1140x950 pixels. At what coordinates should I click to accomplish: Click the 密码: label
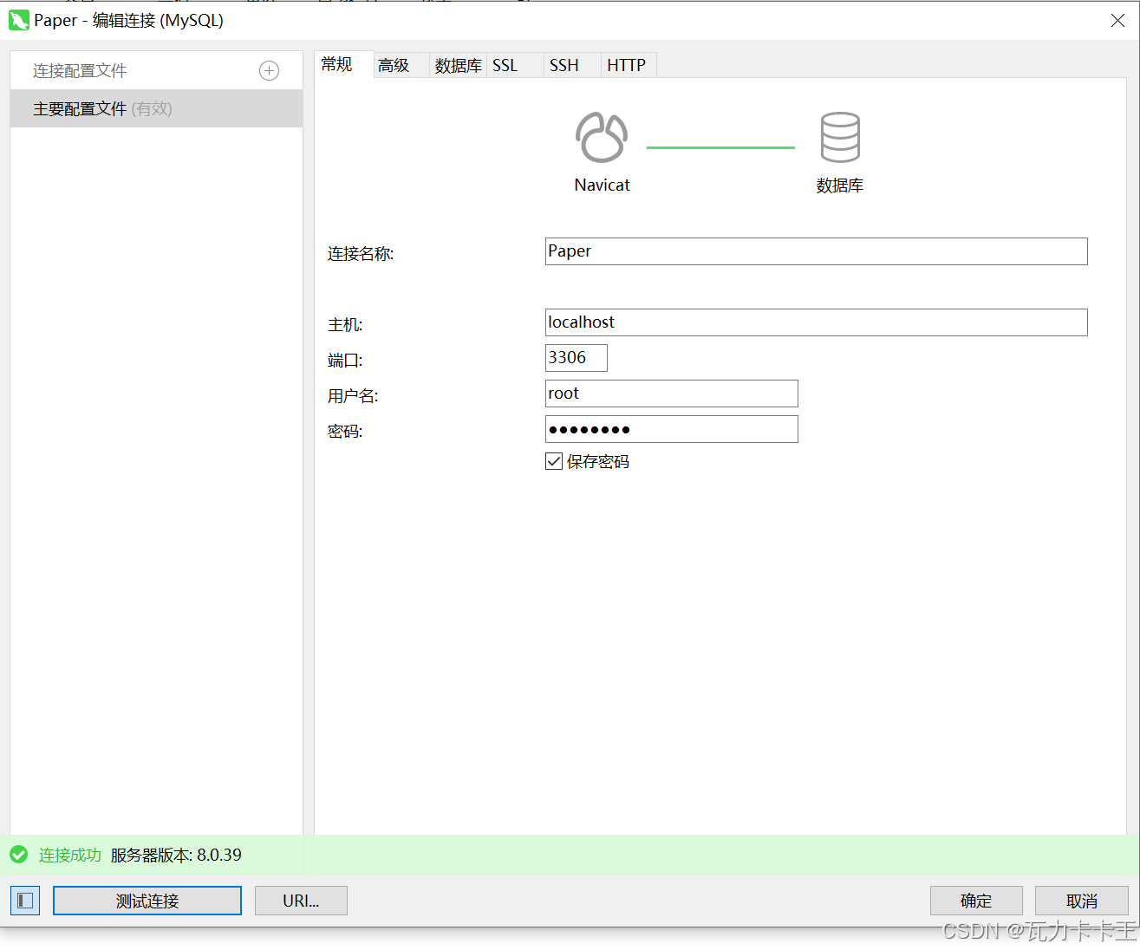[345, 432]
